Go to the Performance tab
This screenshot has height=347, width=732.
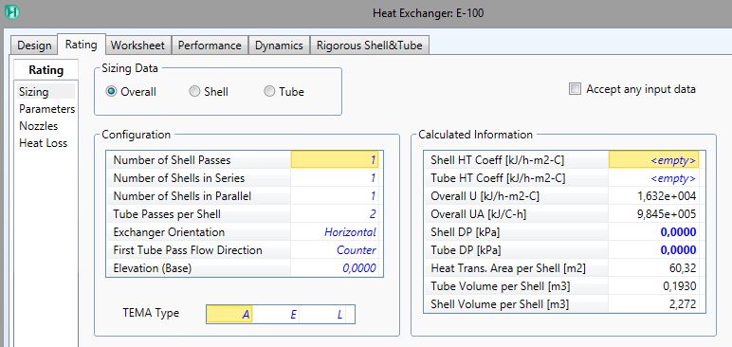(210, 46)
